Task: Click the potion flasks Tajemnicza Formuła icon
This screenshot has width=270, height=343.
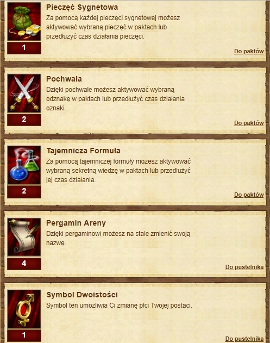Action: (x=24, y=165)
